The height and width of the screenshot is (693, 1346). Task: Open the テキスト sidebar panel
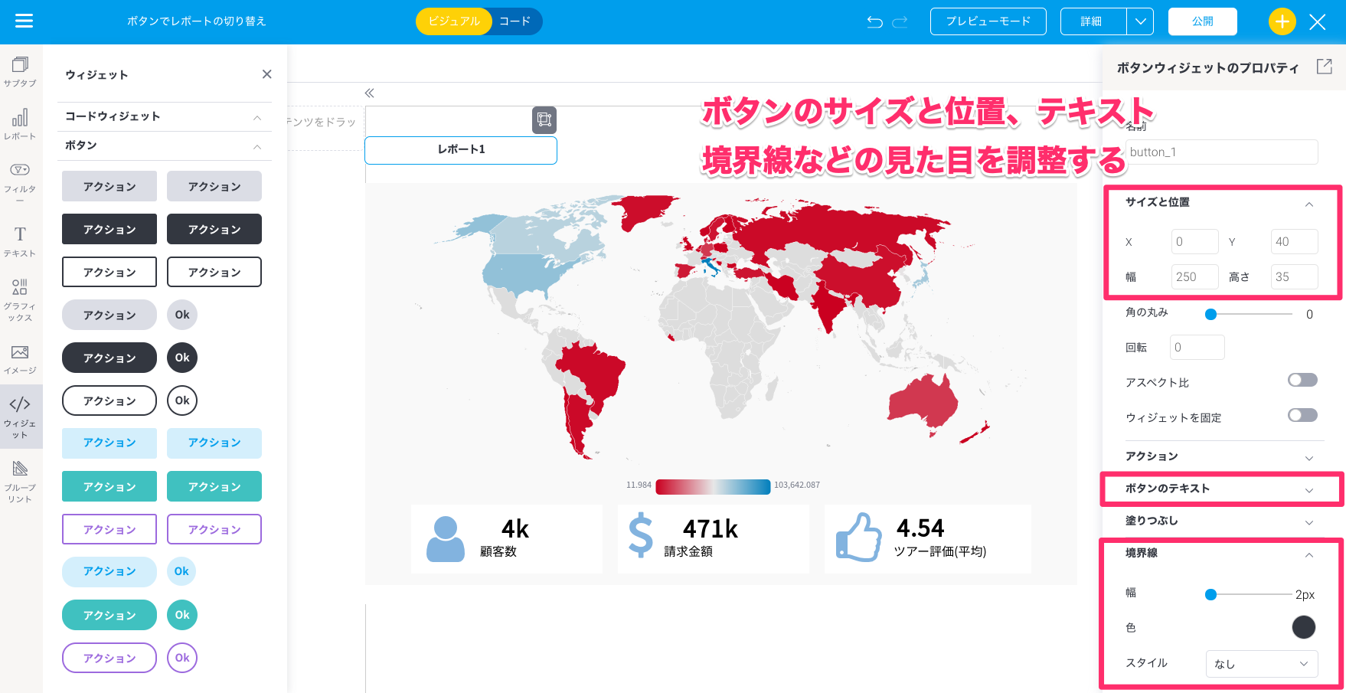(x=20, y=241)
